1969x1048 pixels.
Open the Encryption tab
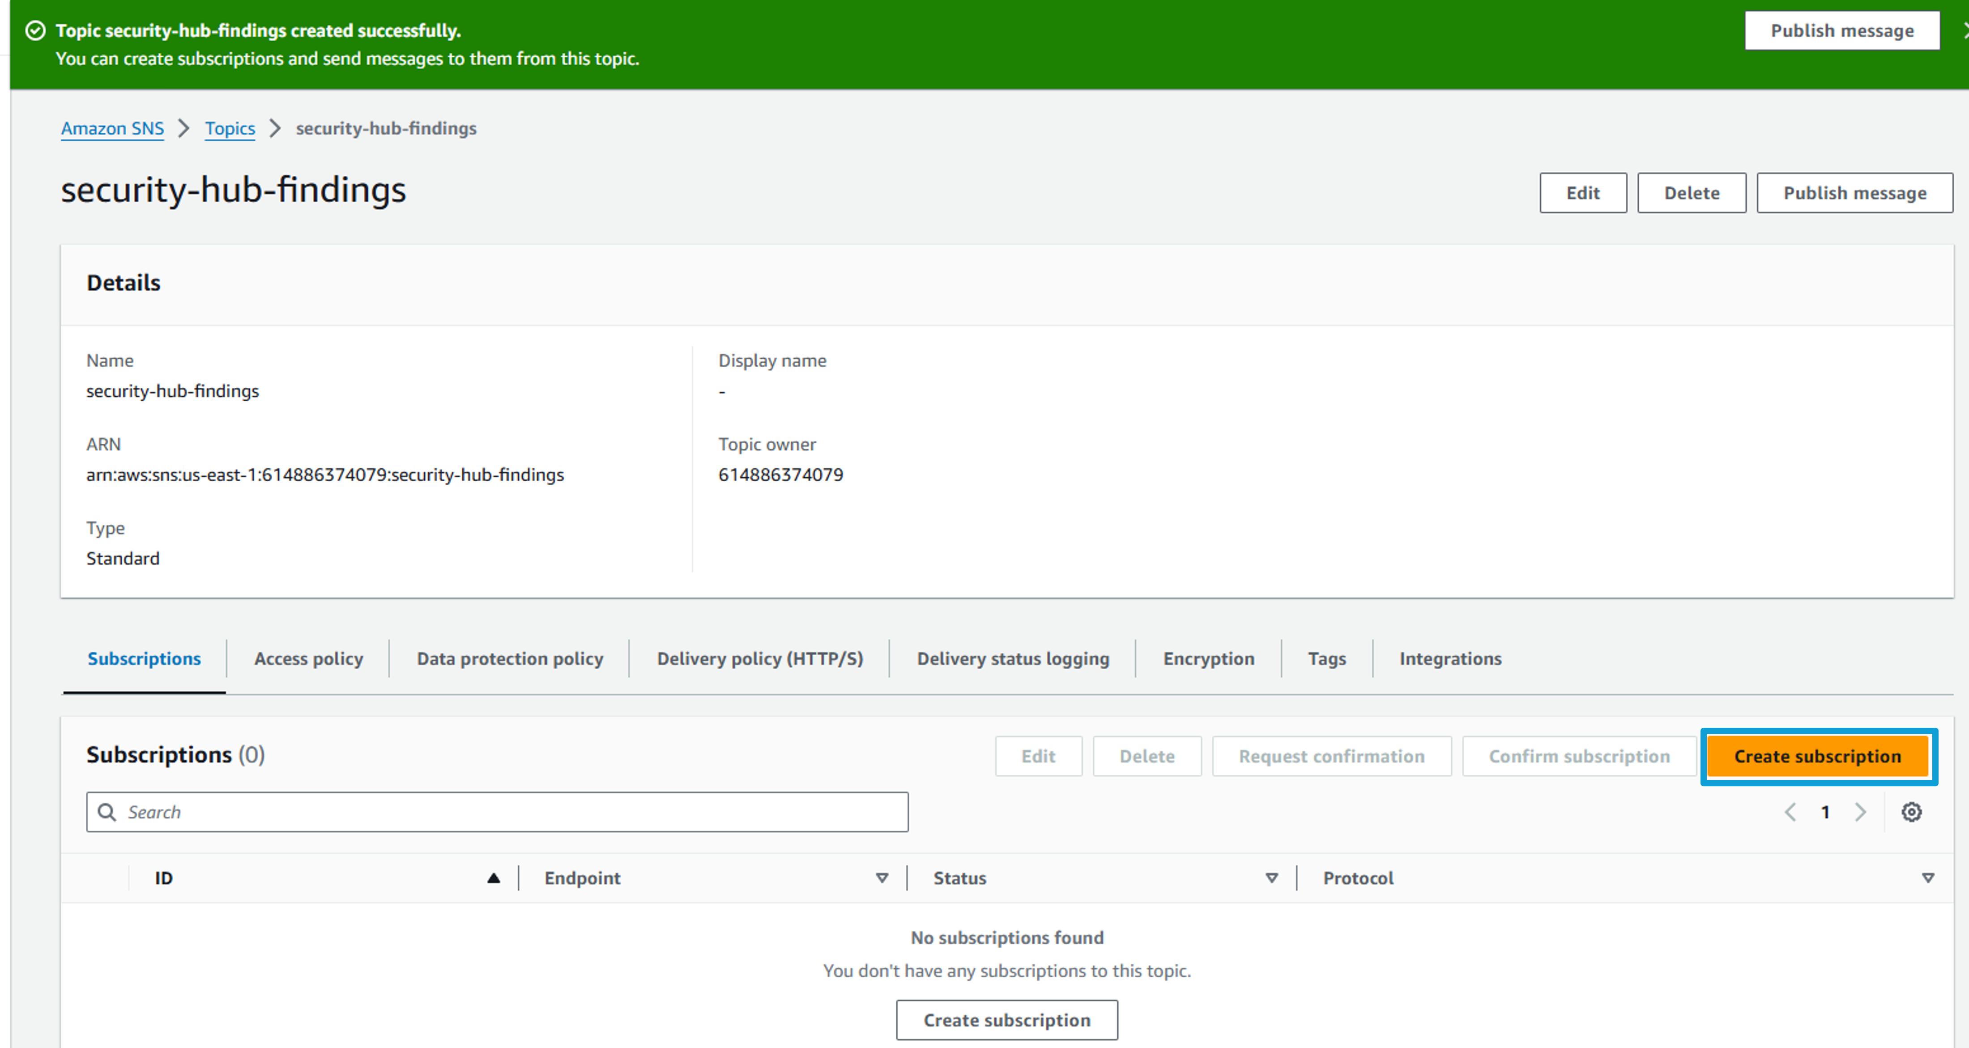(x=1208, y=658)
